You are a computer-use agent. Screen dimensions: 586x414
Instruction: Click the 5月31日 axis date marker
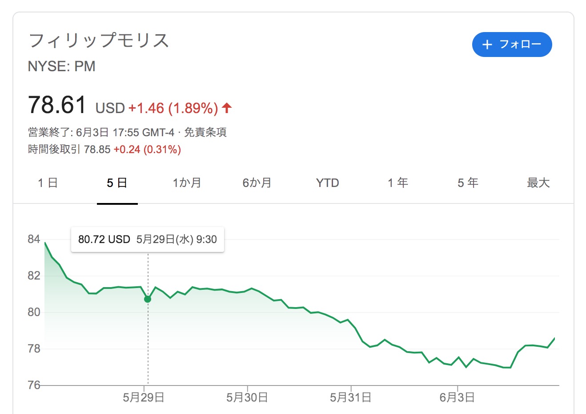(350, 397)
